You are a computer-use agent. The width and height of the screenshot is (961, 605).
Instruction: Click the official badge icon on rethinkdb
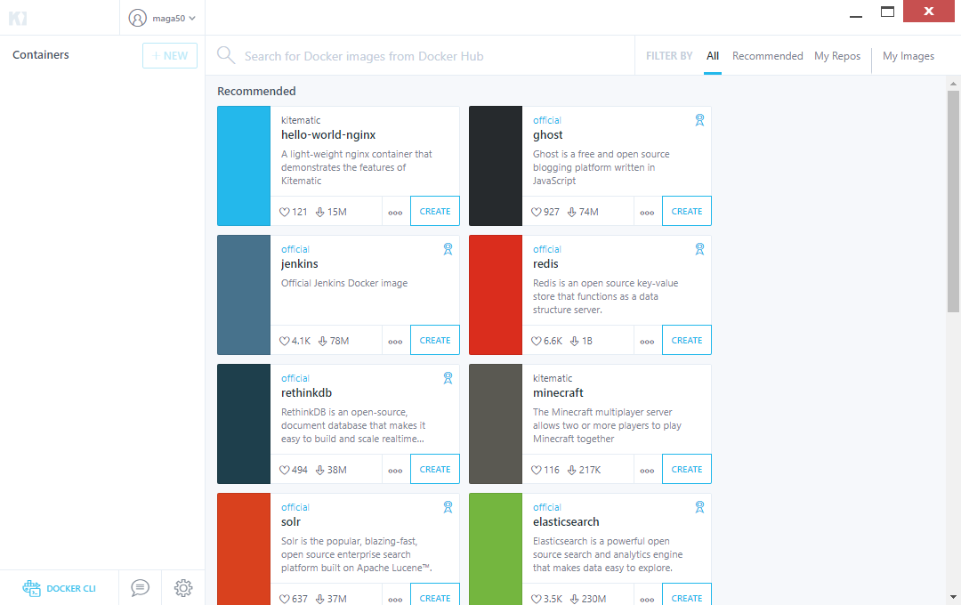click(x=448, y=378)
